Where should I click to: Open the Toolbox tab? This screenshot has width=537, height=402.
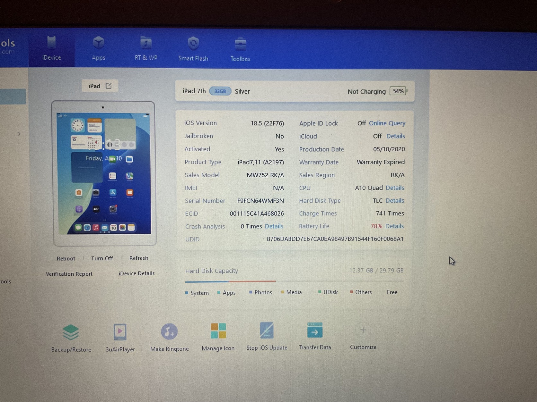coord(240,49)
